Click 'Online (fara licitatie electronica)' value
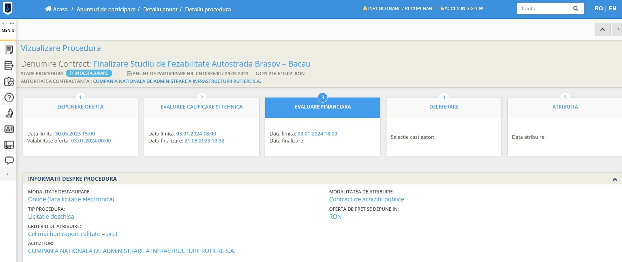622x262 pixels. point(71,199)
